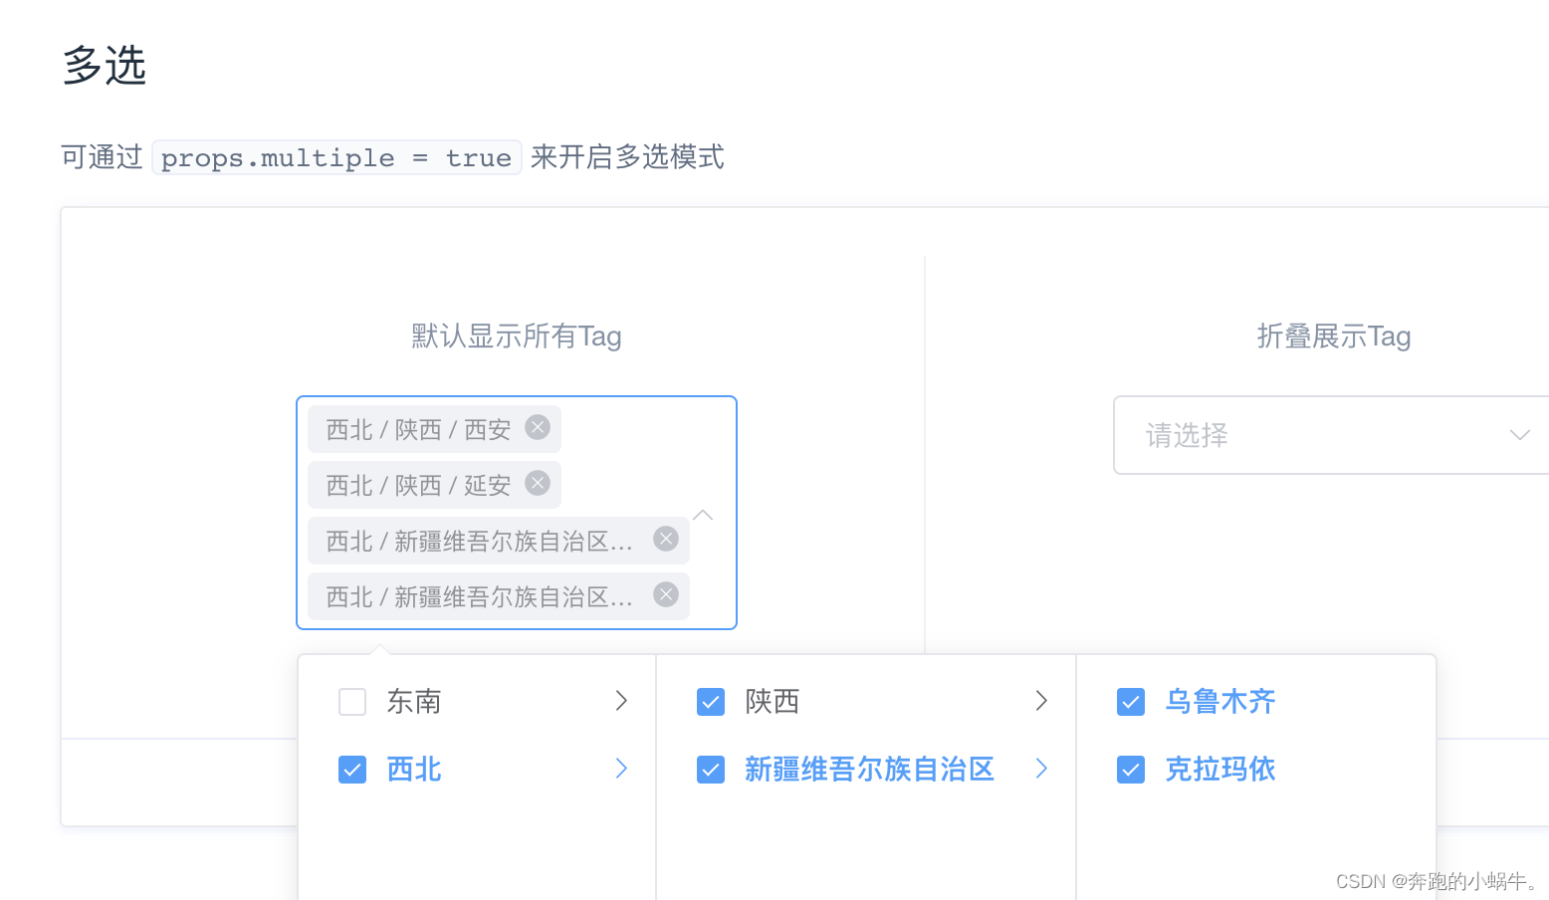This screenshot has width=1549, height=900.
Task: Uncheck the 新疆维吾尔族自治区 checkbox
Action: click(711, 770)
